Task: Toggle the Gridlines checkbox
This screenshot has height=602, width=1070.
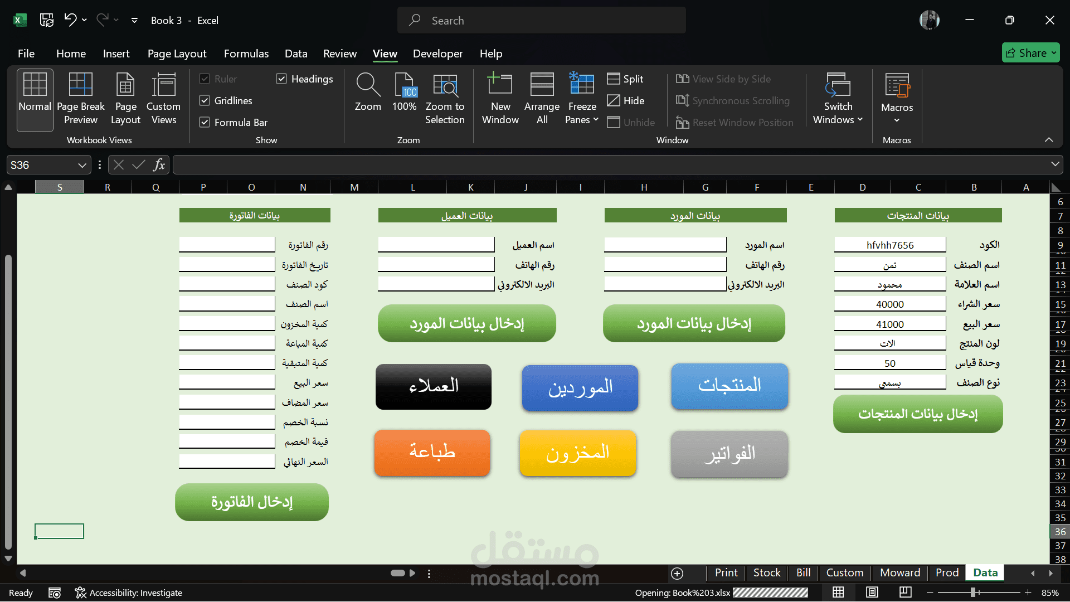Action: pyautogui.click(x=205, y=100)
